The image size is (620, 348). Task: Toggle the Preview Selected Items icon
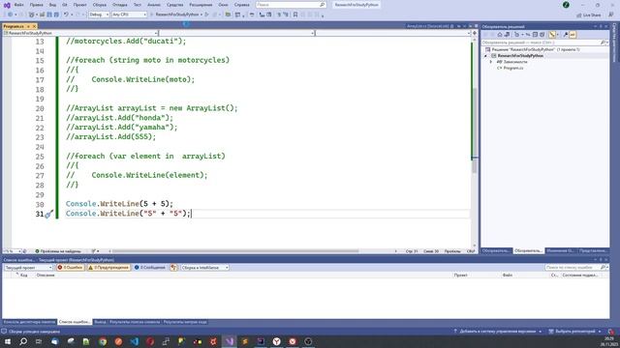[573, 35]
